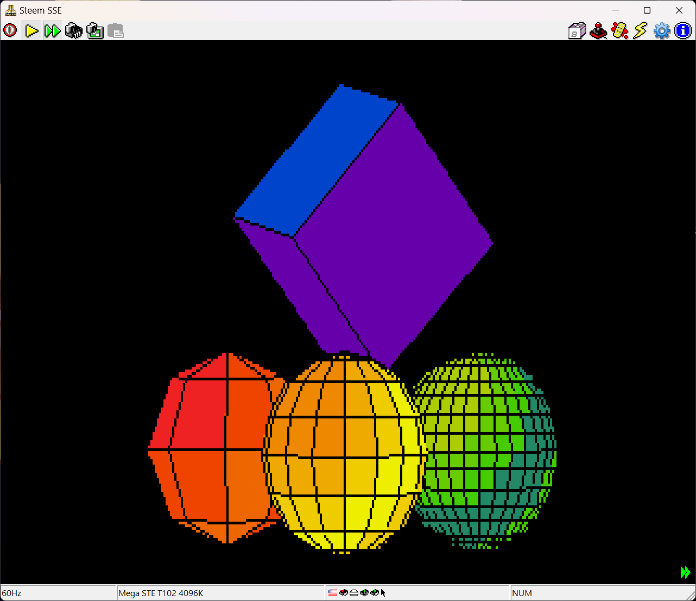
Task: Open the Options gear icon
Action: tap(661, 31)
